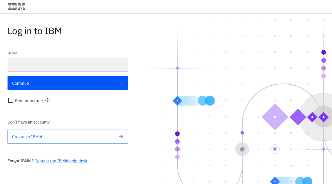
Task: Click the IBM logo in the header
Action: click(x=17, y=7)
